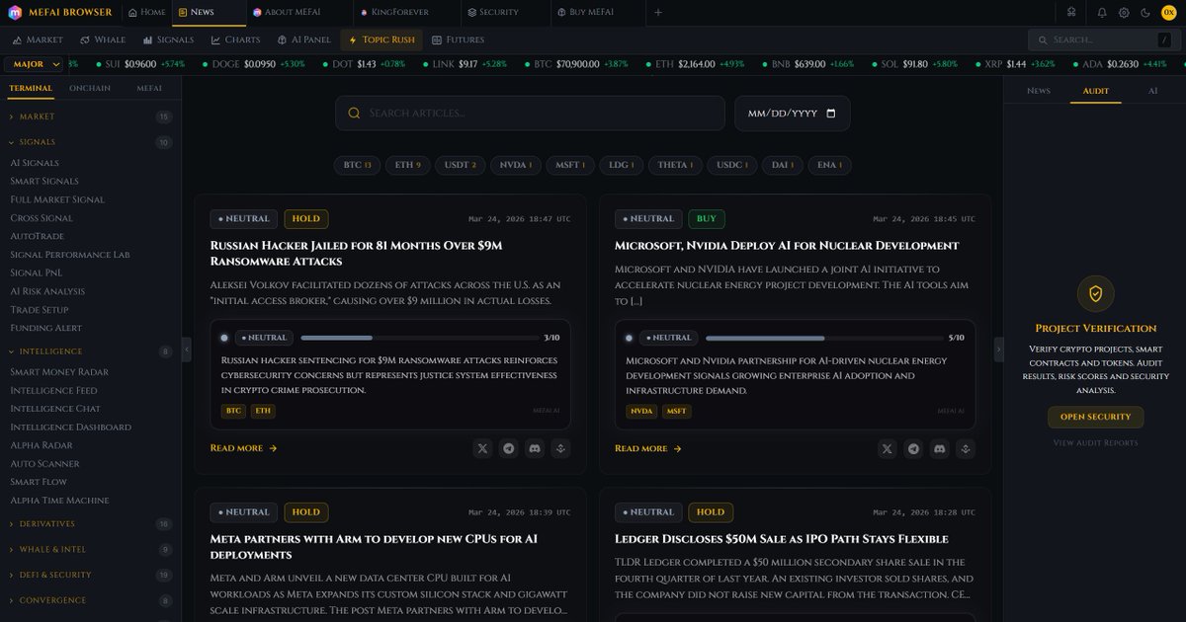Toggle the NVDA article filter chip

click(x=515, y=165)
